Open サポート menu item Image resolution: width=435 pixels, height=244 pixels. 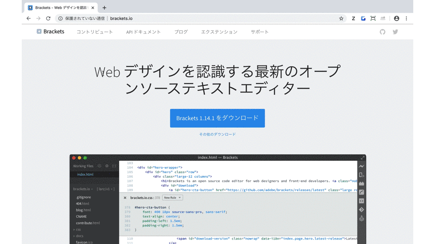click(x=260, y=32)
